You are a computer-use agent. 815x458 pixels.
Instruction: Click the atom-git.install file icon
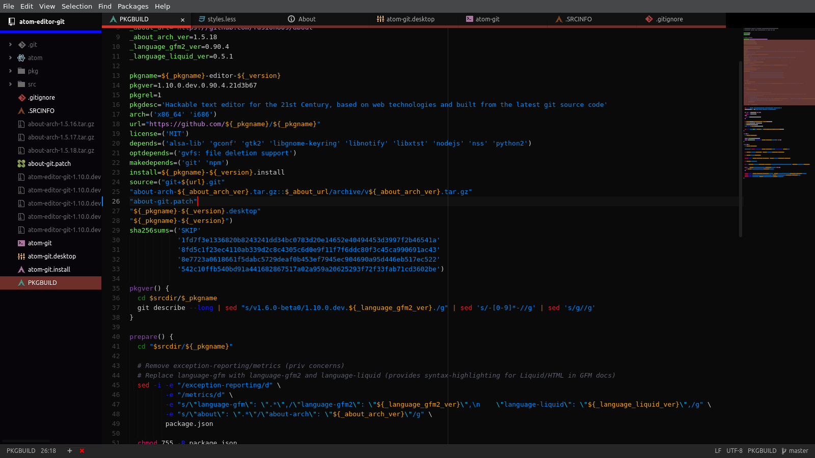(x=21, y=270)
